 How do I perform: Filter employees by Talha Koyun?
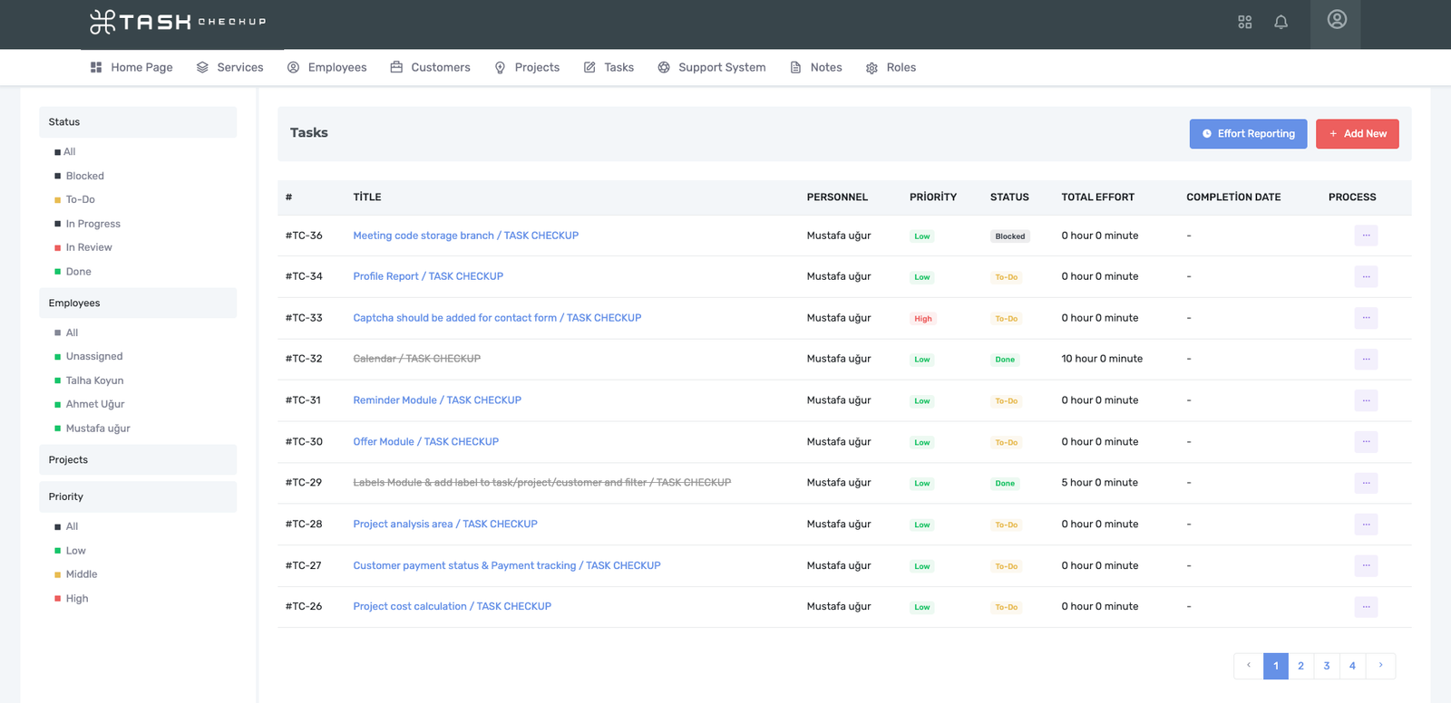[x=94, y=380]
